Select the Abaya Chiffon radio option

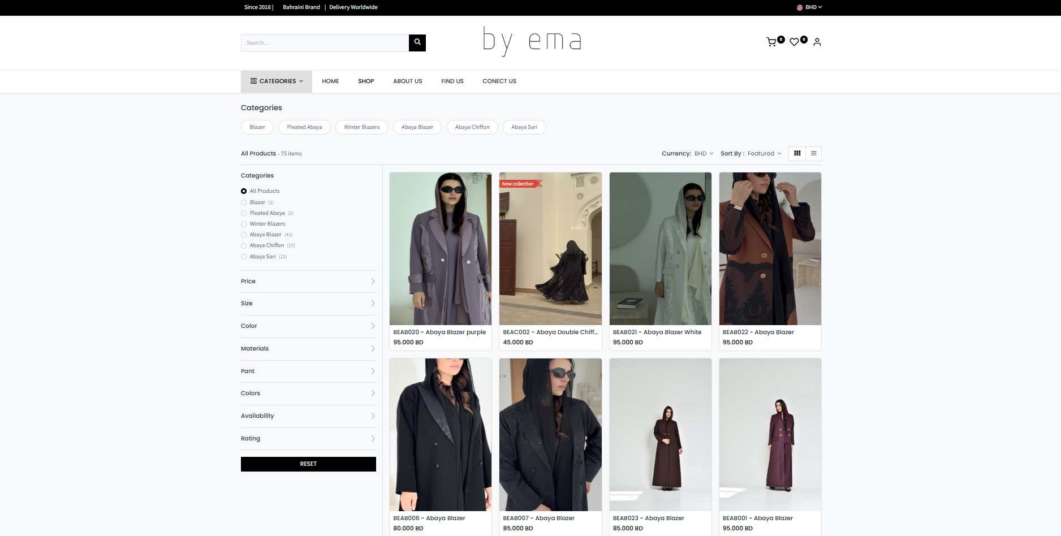click(x=244, y=246)
